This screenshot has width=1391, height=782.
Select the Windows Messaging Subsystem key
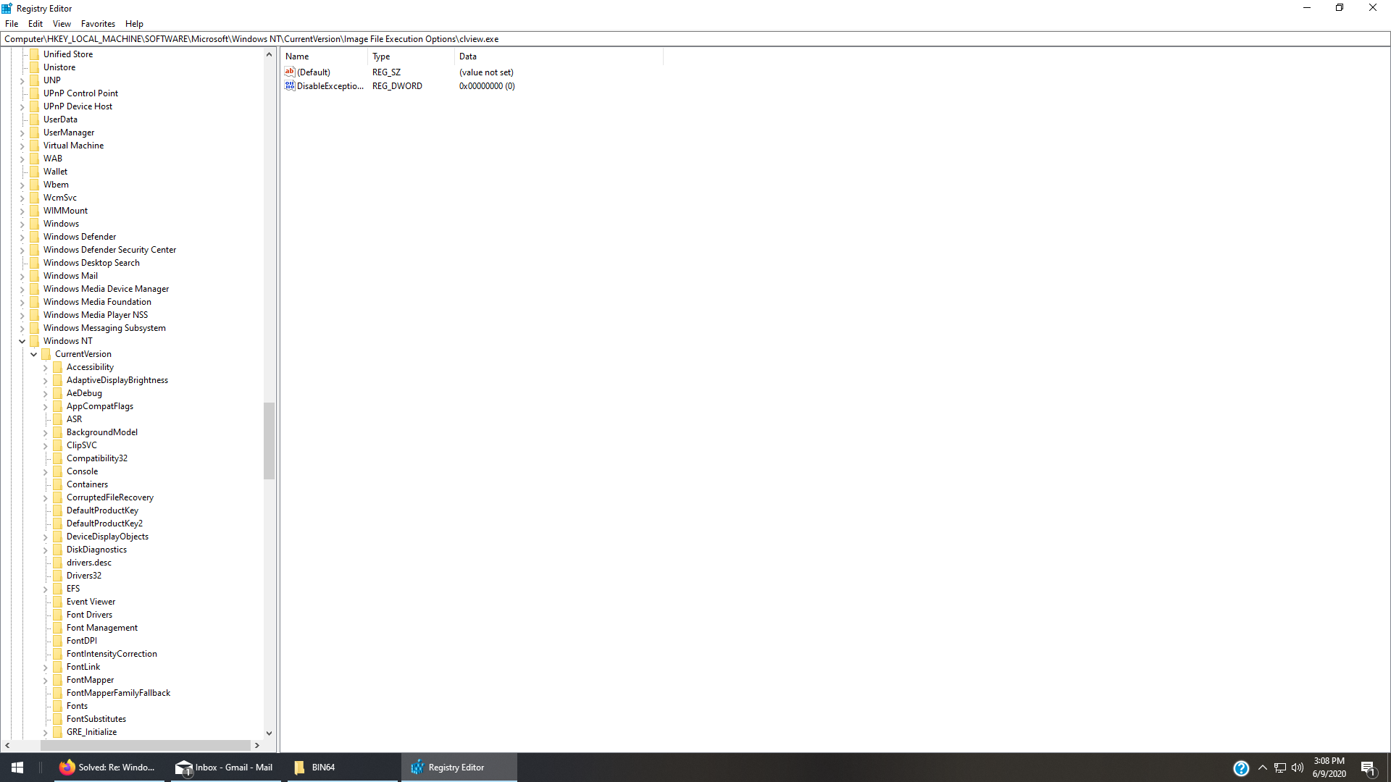[x=104, y=328]
